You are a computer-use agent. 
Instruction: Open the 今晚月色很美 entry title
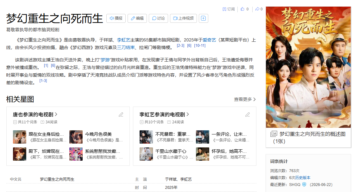tap(98, 134)
